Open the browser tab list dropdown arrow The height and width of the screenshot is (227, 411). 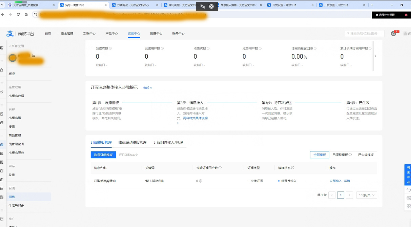(2, 5)
